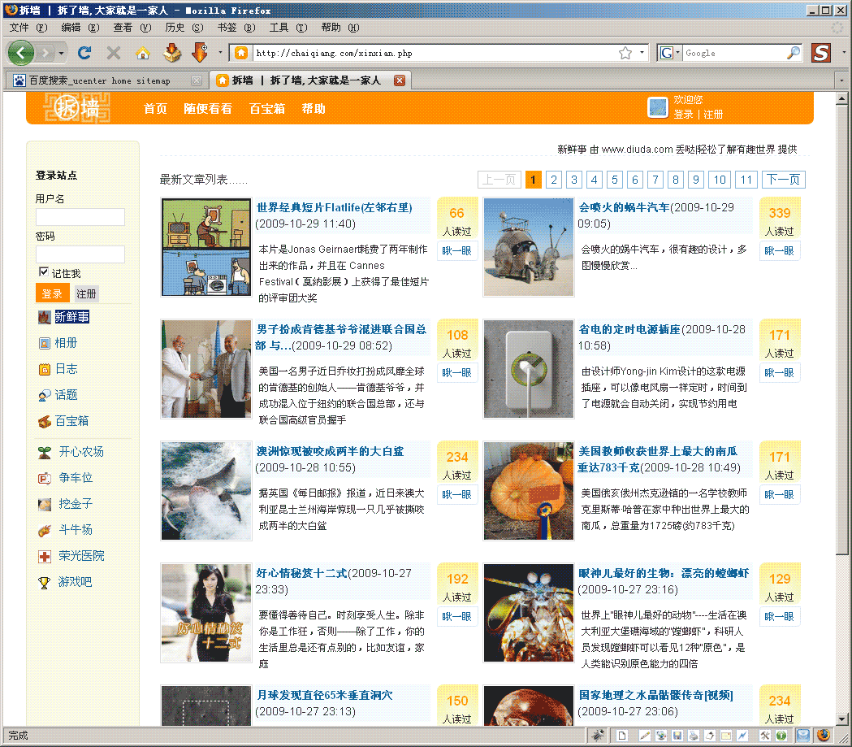Run the Google search magnifier icon
This screenshot has height=747, width=852.
click(x=794, y=53)
